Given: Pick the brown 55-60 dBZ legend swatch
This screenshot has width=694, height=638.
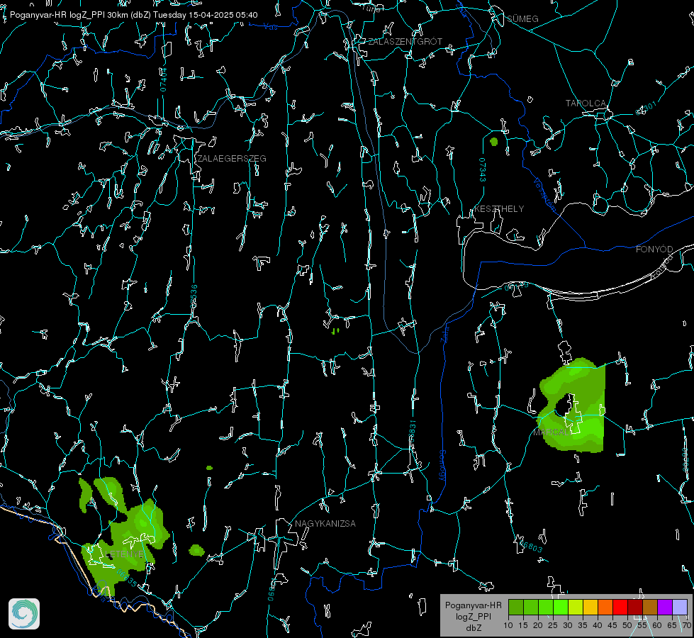Looking at the screenshot, I should pyautogui.click(x=650, y=607).
